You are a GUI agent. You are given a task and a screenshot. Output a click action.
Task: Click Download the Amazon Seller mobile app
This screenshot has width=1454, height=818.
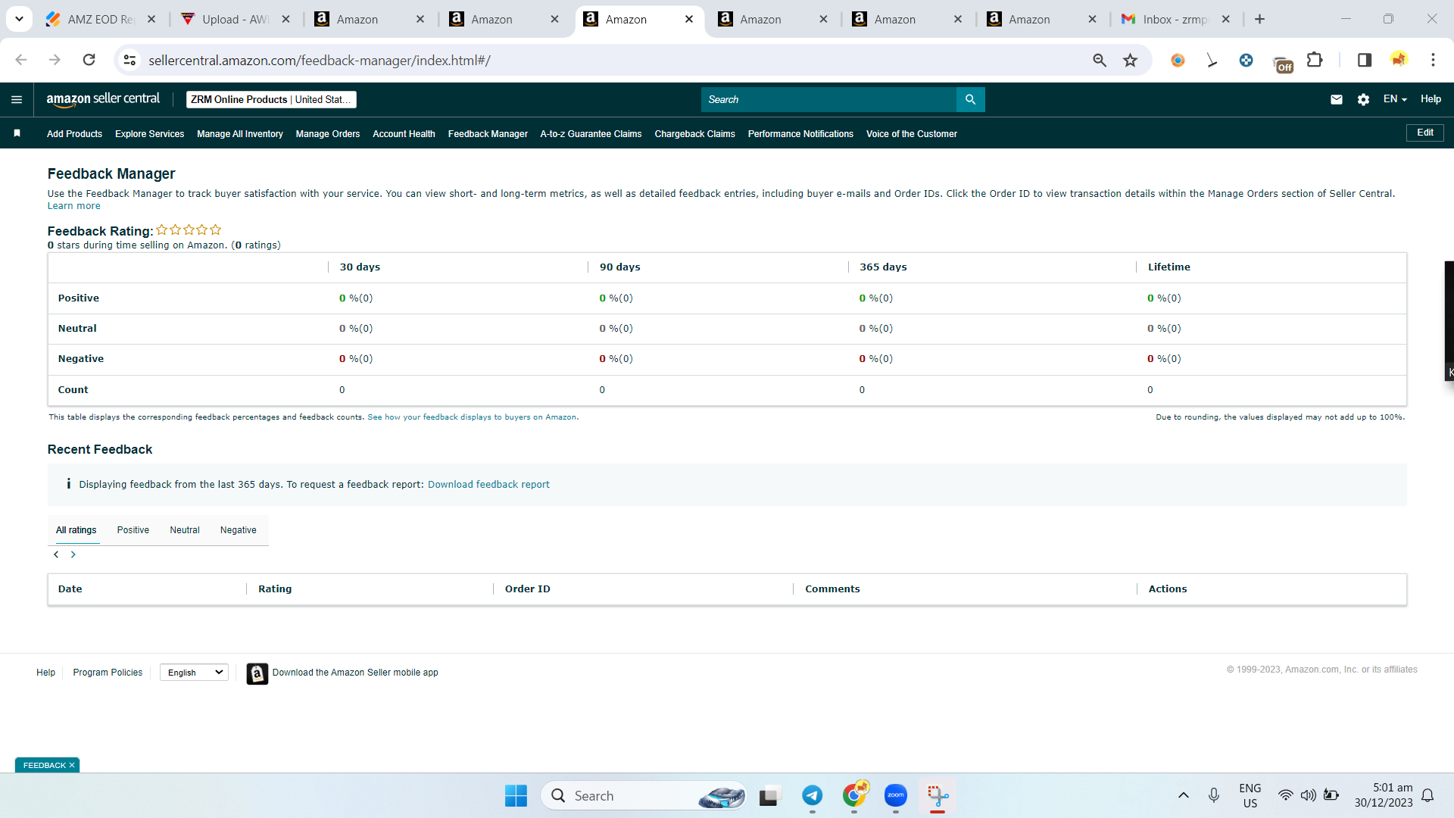coord(355,673)
